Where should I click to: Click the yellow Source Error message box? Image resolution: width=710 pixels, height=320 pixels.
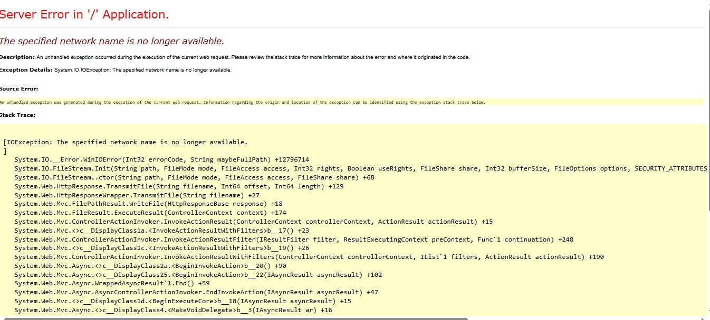coord(351,102)
